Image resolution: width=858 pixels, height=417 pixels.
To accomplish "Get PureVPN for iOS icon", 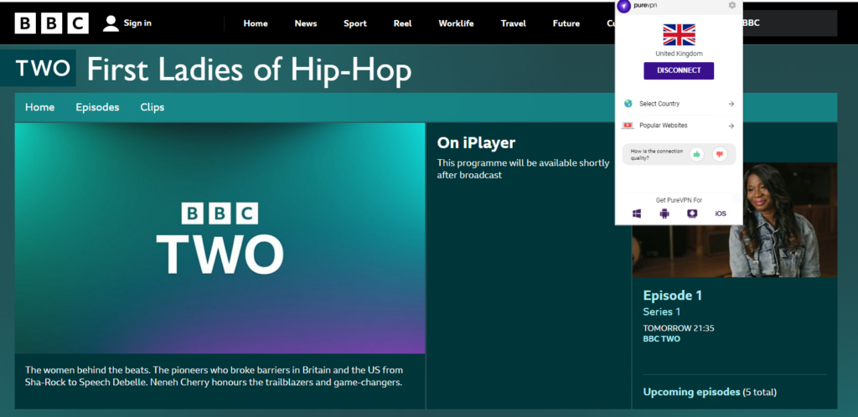I will 721,214.
